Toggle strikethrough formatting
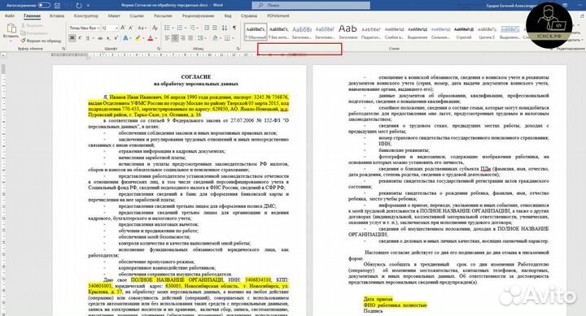This screenshot has height=316, width=586. point(100,38)
